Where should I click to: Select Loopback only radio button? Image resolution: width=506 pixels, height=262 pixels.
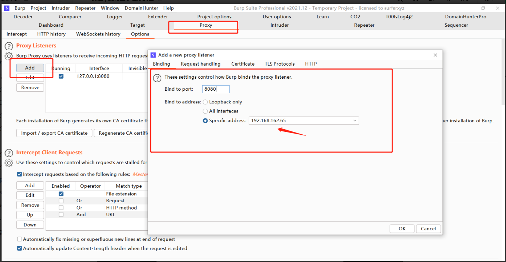pos(205,102)
